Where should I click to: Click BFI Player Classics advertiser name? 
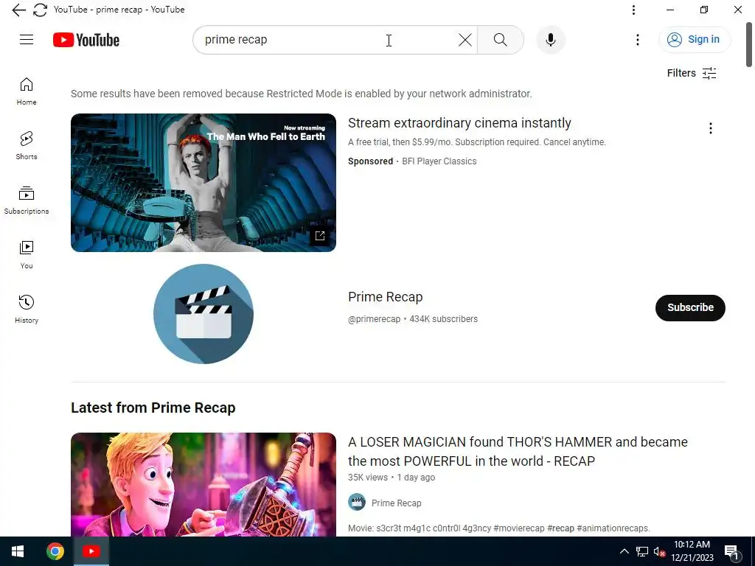[439, 161]
